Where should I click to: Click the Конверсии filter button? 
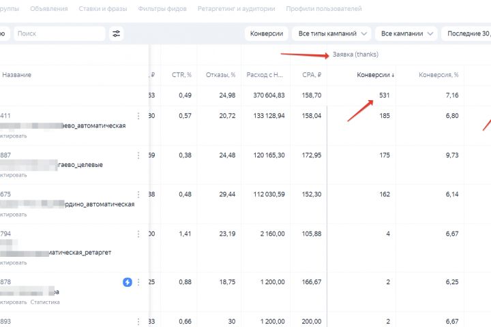click(266, 33)
